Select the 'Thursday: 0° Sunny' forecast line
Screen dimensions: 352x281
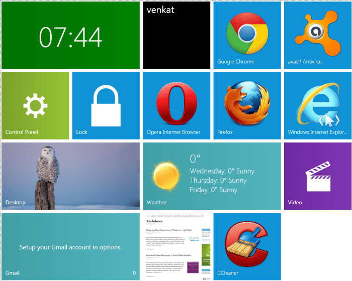point(218,181)
